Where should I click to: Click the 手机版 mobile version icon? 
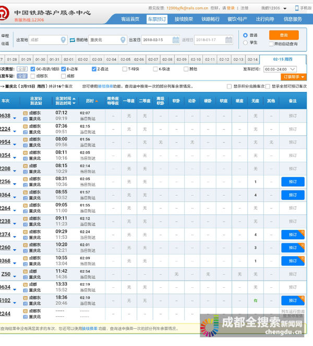[x=297, y=8]
